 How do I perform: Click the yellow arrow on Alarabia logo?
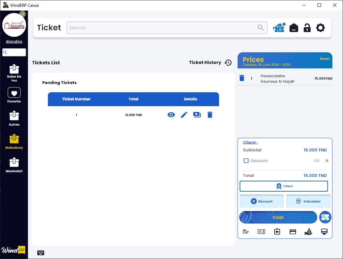click(22, 14)
